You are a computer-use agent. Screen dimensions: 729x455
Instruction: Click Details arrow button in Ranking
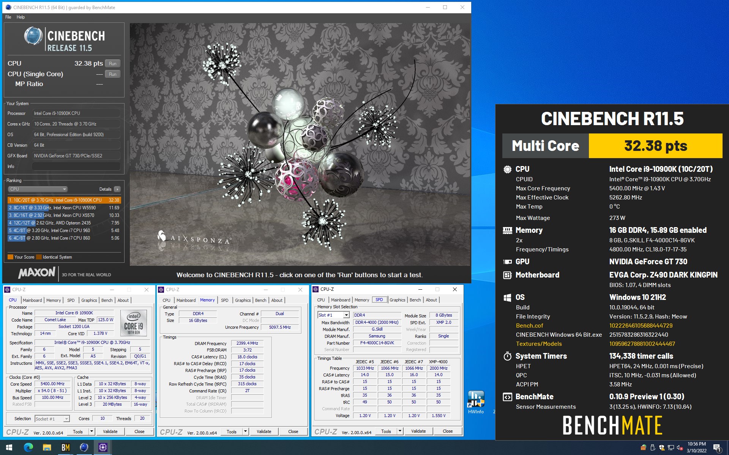(x=117, y=189)
